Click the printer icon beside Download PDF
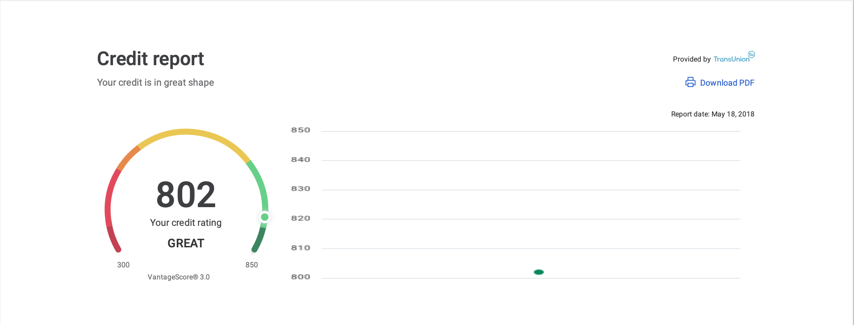Viewport: 854px width, 325px height. click(690, 83)
